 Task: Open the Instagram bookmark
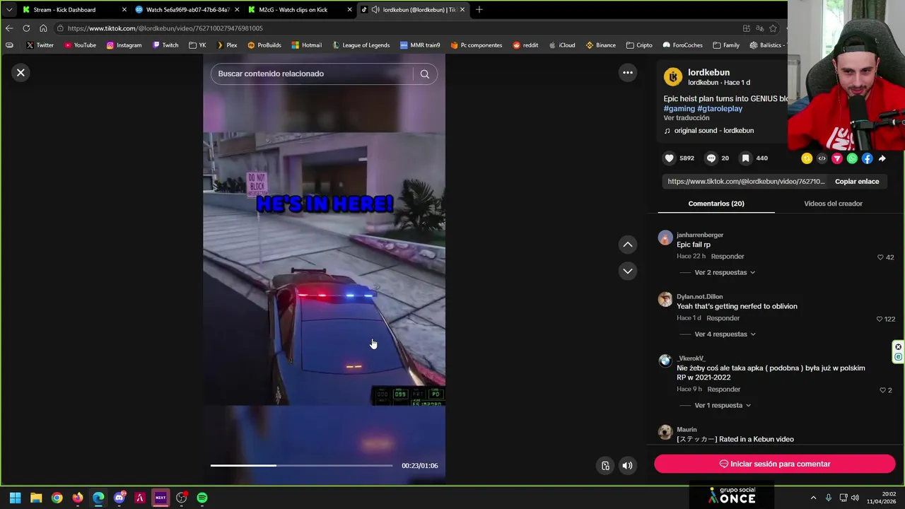coord(124,45)
